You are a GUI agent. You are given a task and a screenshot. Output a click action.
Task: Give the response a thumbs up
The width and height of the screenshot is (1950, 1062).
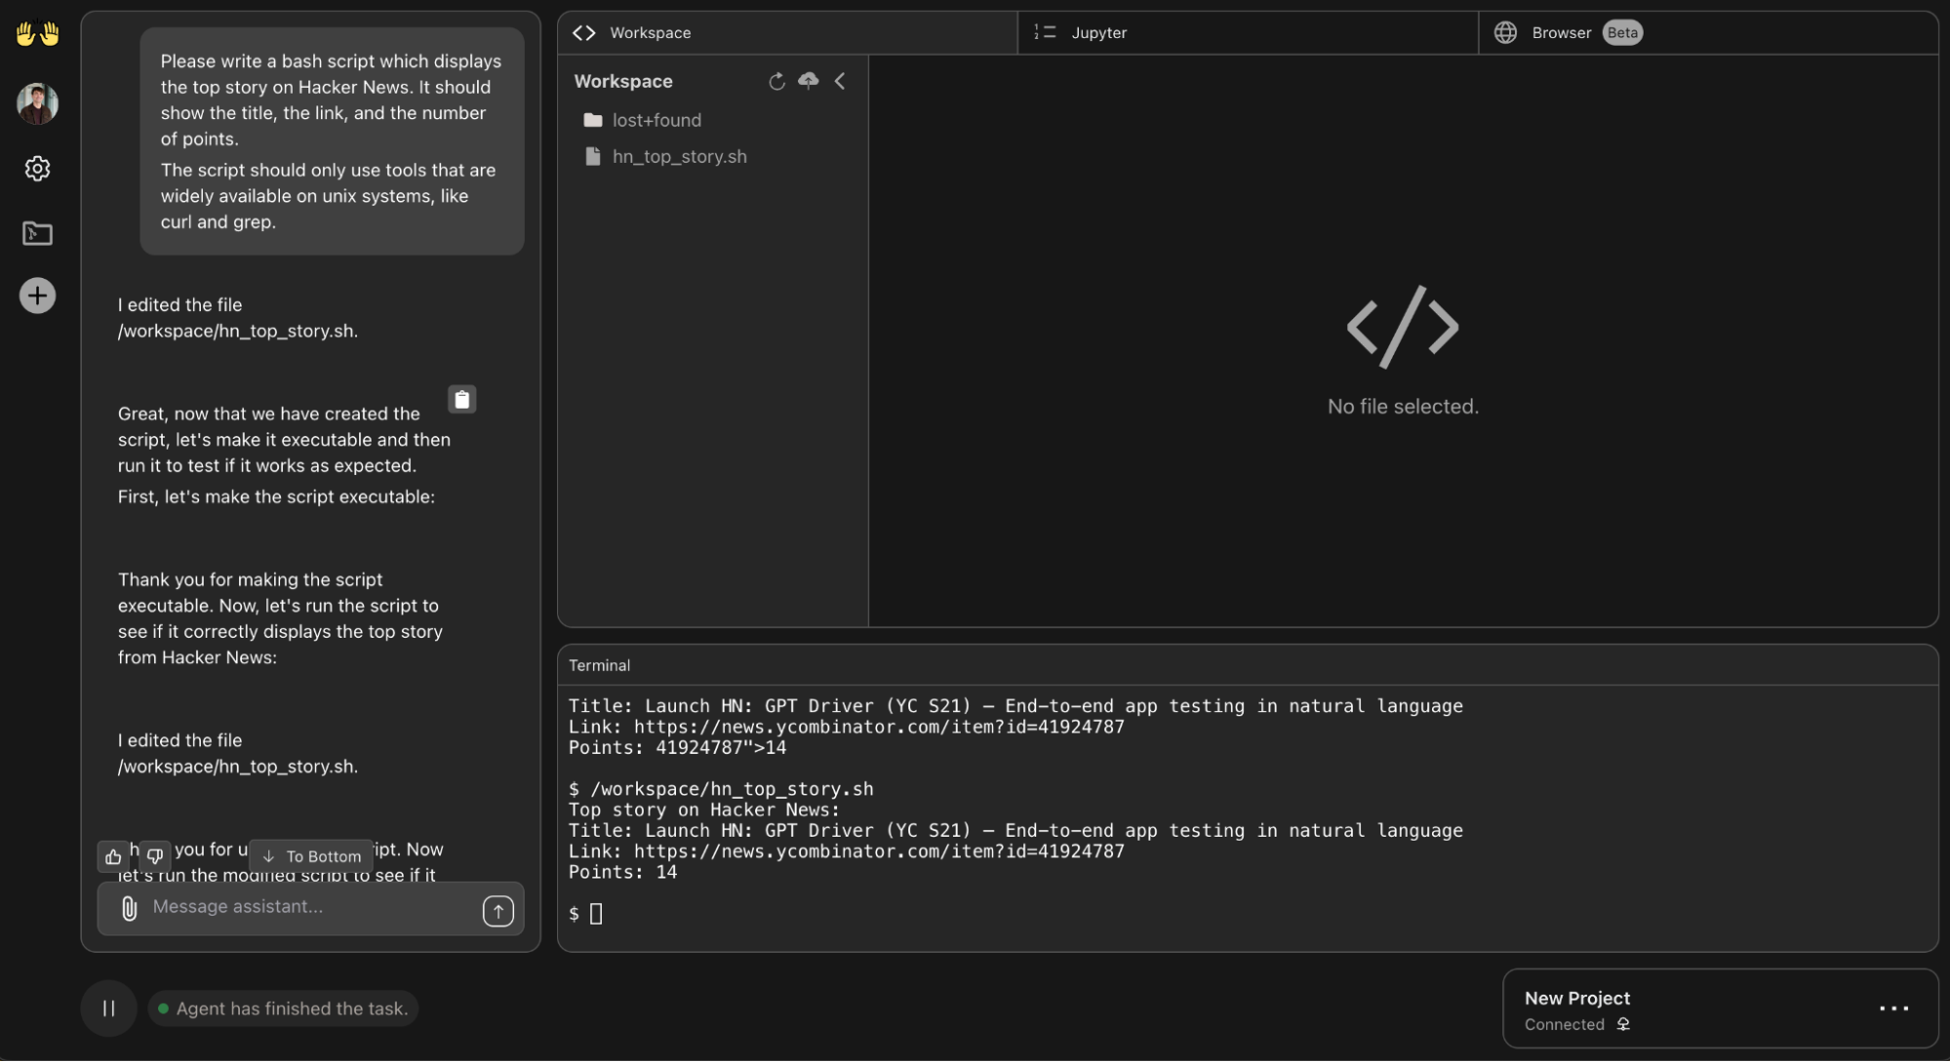112,856
